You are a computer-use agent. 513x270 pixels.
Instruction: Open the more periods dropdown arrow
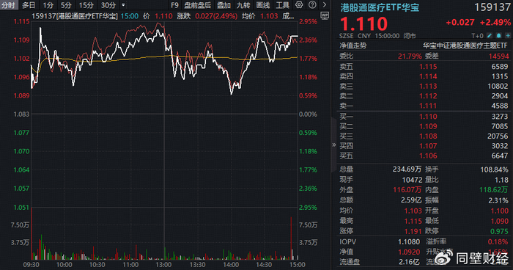[x=123, y=5]
